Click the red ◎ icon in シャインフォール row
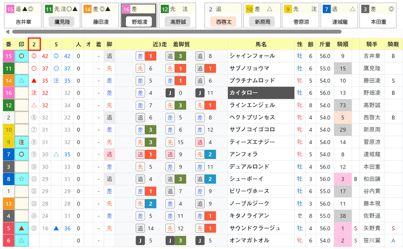Viewport: 403px width, 249px height. (x=34, y=56)
